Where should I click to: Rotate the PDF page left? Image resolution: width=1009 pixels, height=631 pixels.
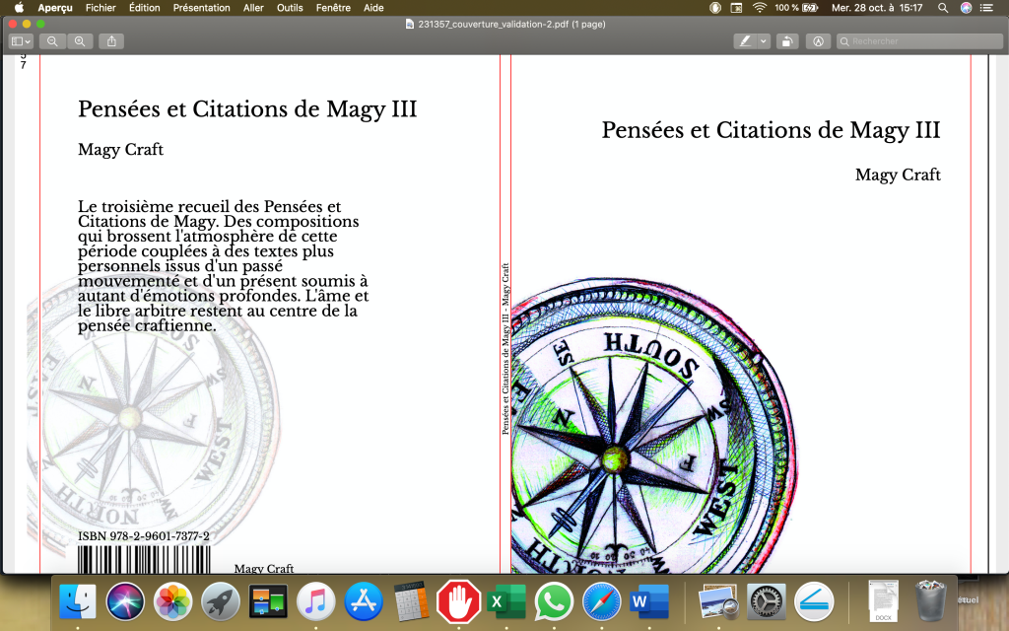click(x=786, y=41)
